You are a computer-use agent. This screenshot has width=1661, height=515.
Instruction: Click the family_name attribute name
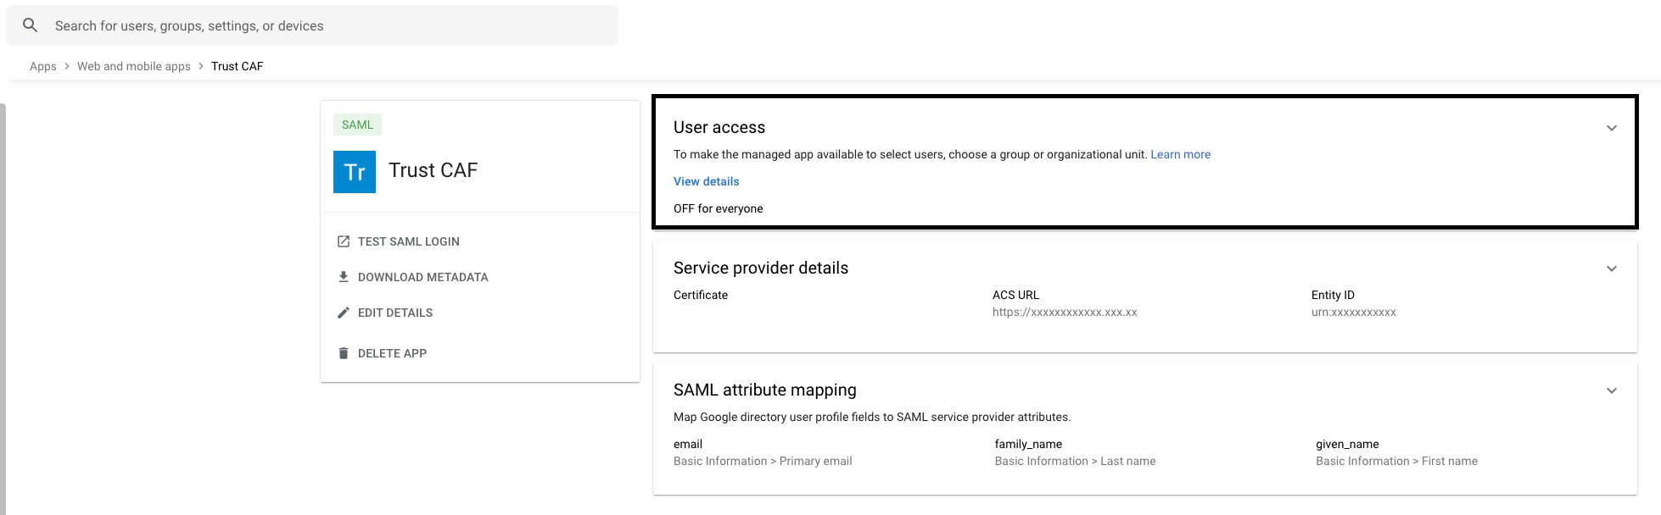(x=1028, y=444)
